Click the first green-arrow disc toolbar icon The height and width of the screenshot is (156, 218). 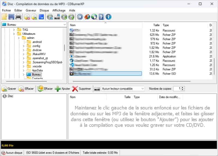pos(64,17)
